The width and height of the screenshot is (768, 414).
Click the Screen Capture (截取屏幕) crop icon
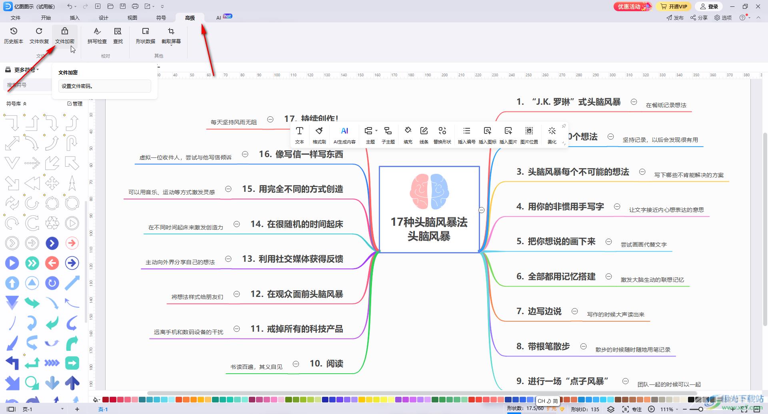coord(171,31)
